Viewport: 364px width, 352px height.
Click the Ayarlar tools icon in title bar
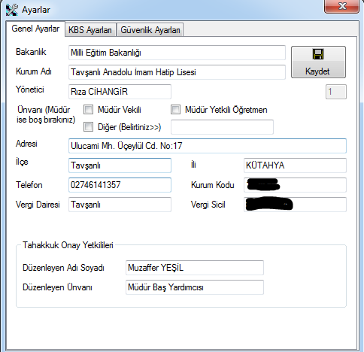click(x=12, y=10)
